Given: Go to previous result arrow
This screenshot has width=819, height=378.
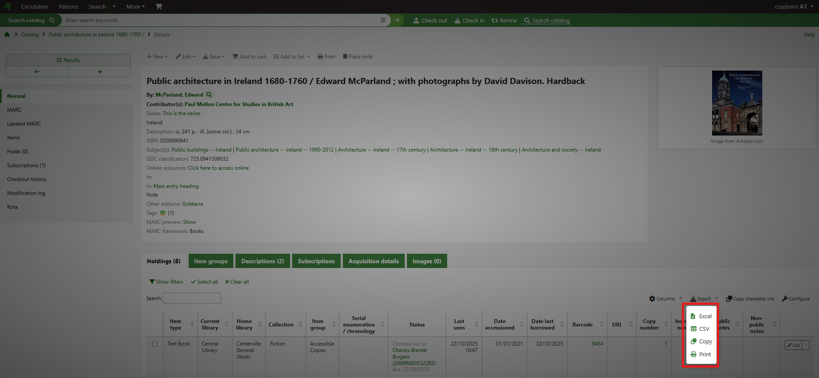Looking at the screenshot, I should click(37, 71).
